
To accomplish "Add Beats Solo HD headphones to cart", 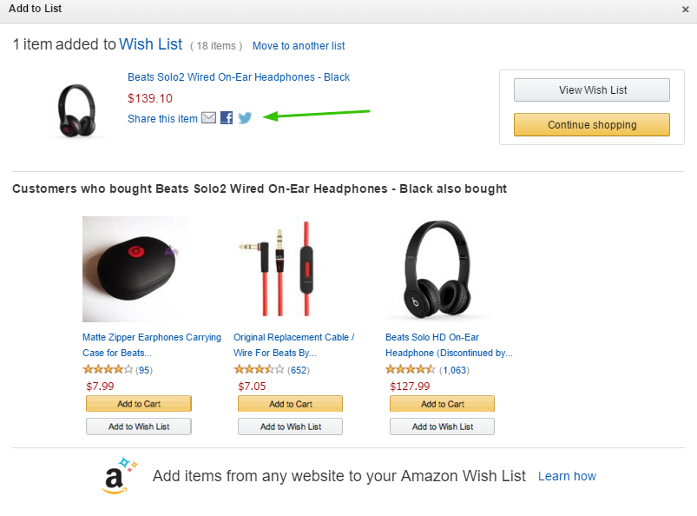I will [442, 404].
